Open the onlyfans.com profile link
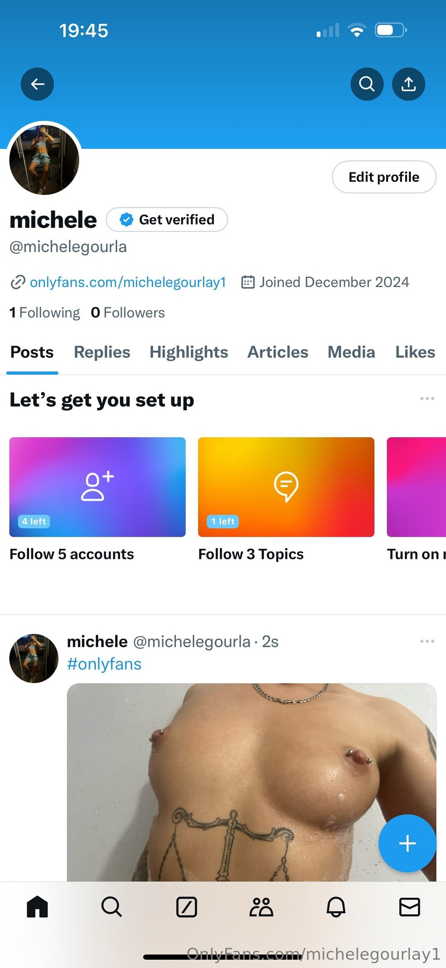Image resolution: width=446 pixels, height=968 pixels. click(x=128, y=282)
